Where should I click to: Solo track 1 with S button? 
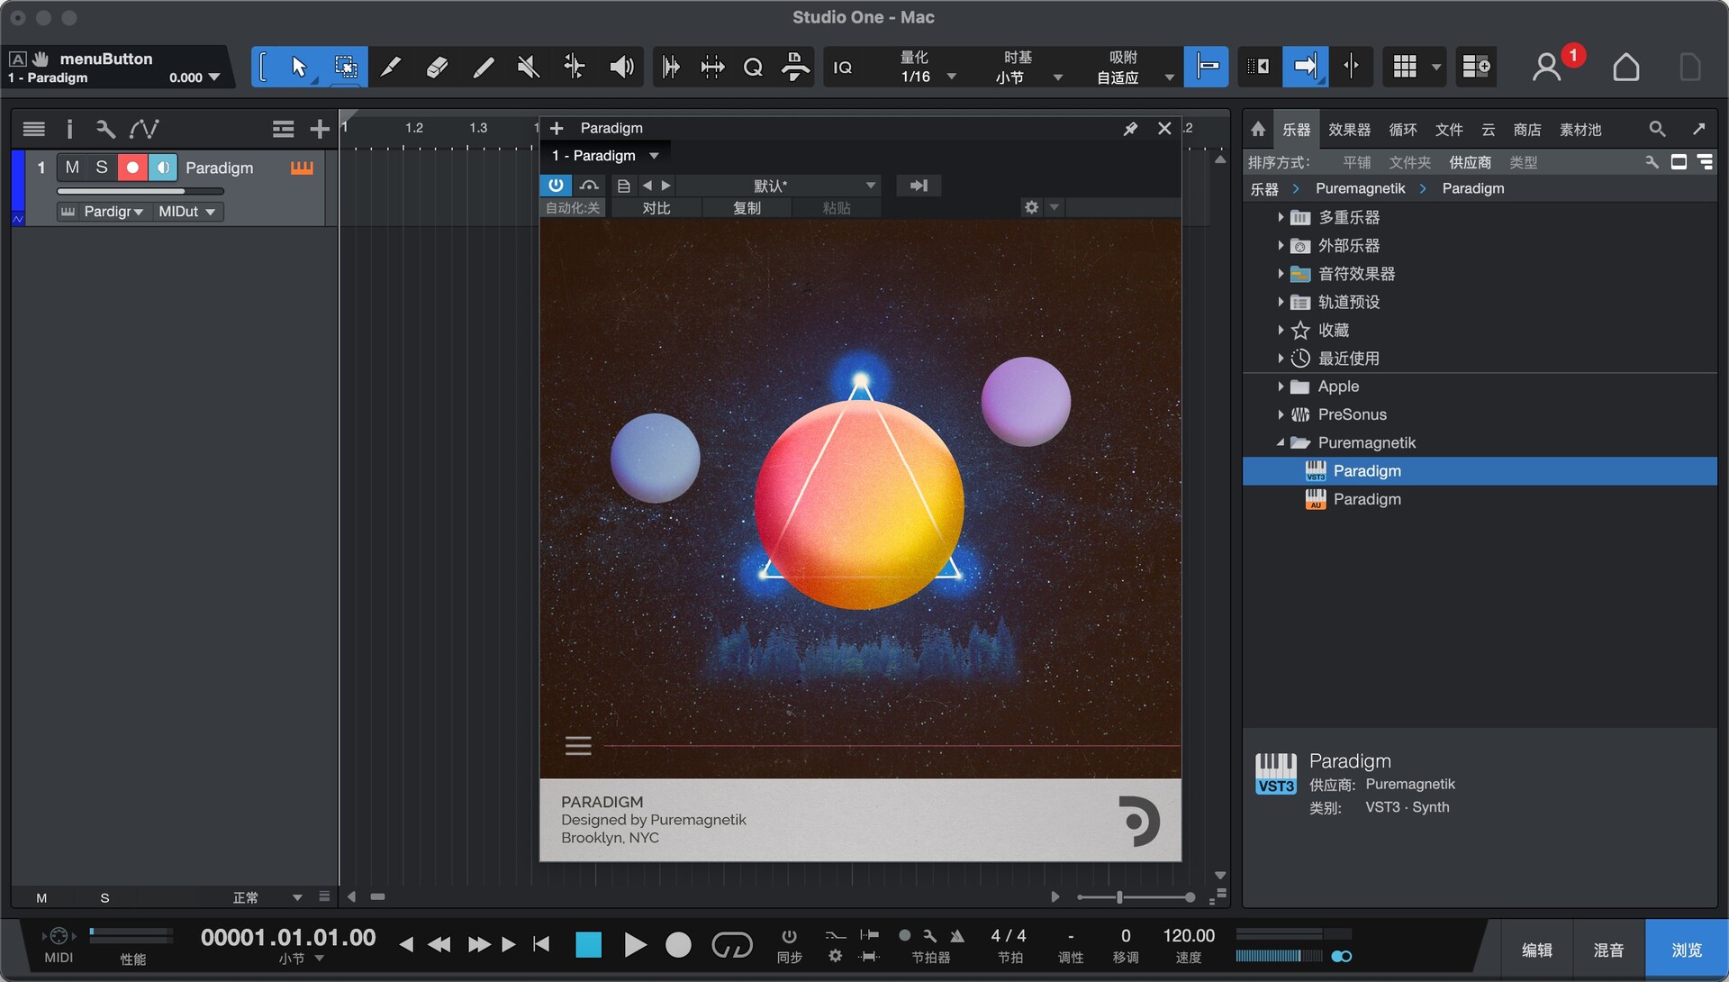pos(102,168)
